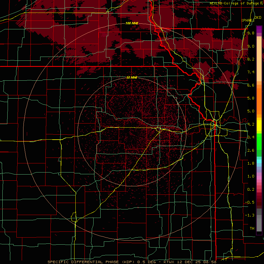Screen dimensions: 264x264
Task: Pick the purple segment at the color bar top
Action: pyautogui.click(x=259, y=29)
